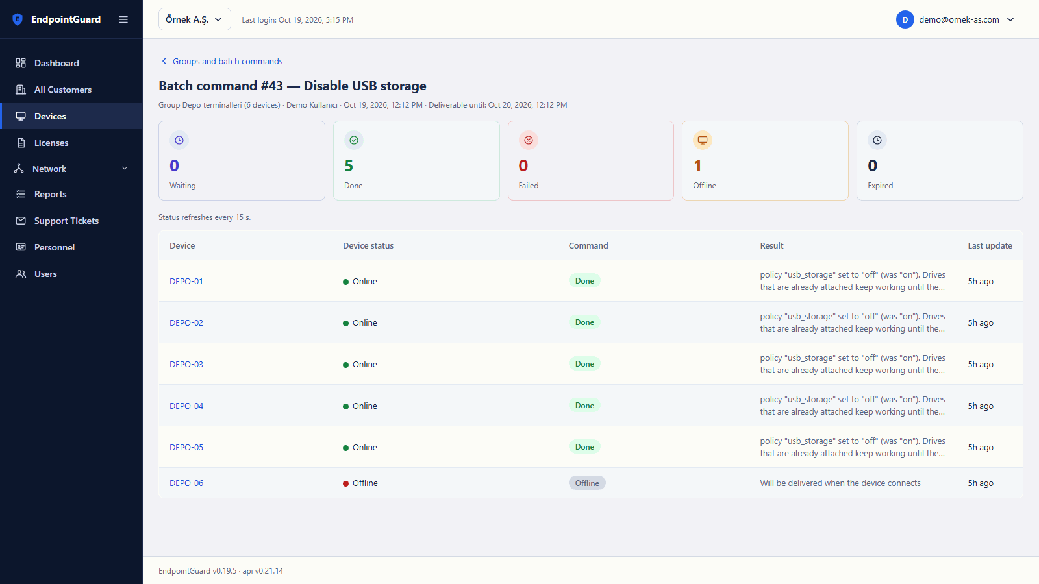Open the Reports section

click(x=71, y=194)
